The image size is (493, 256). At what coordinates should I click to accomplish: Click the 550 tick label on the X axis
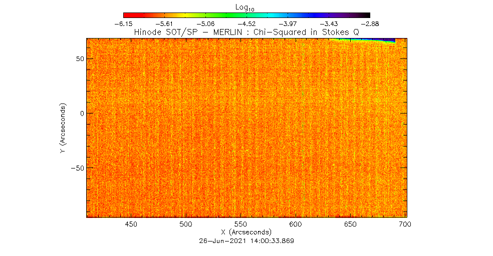coord(240,224)
